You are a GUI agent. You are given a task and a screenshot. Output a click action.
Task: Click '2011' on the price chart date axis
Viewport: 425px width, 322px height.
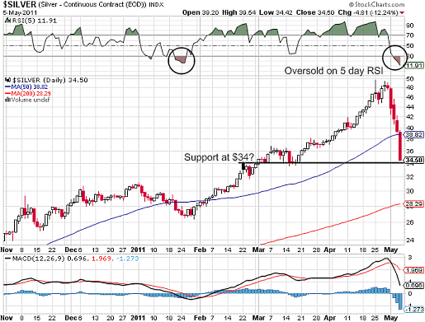(x=138, y=250)
